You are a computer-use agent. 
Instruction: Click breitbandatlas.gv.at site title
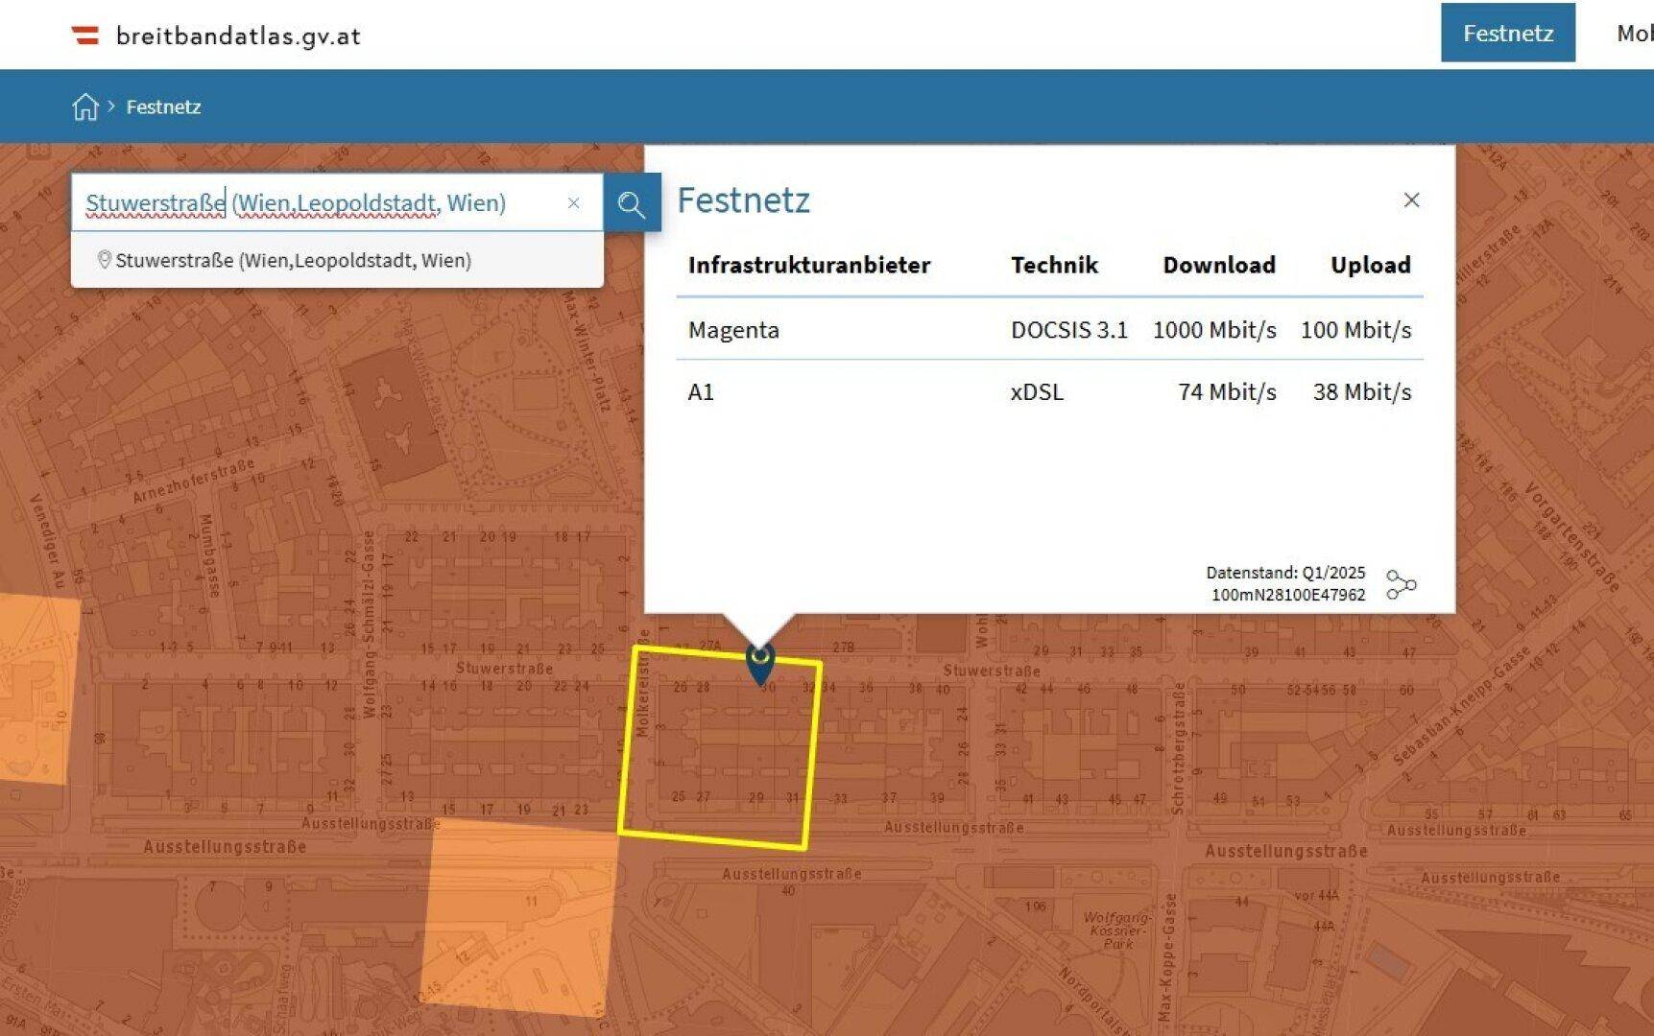click(238, 36)
